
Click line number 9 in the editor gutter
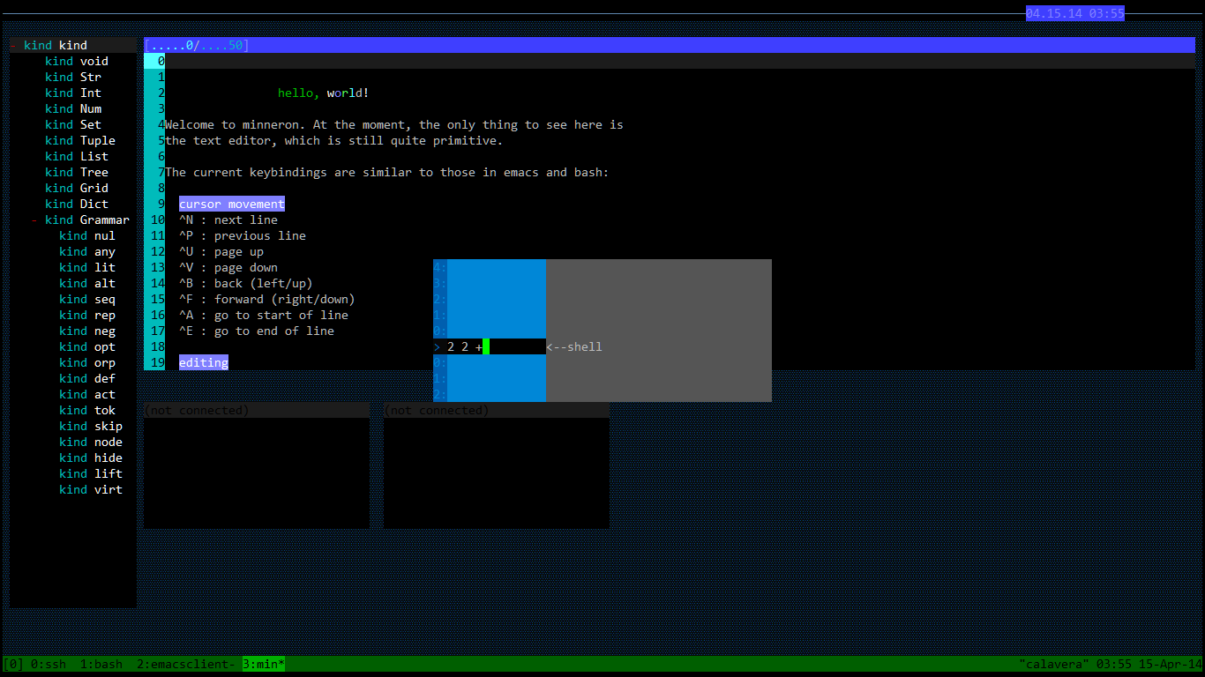click(161, 205)
